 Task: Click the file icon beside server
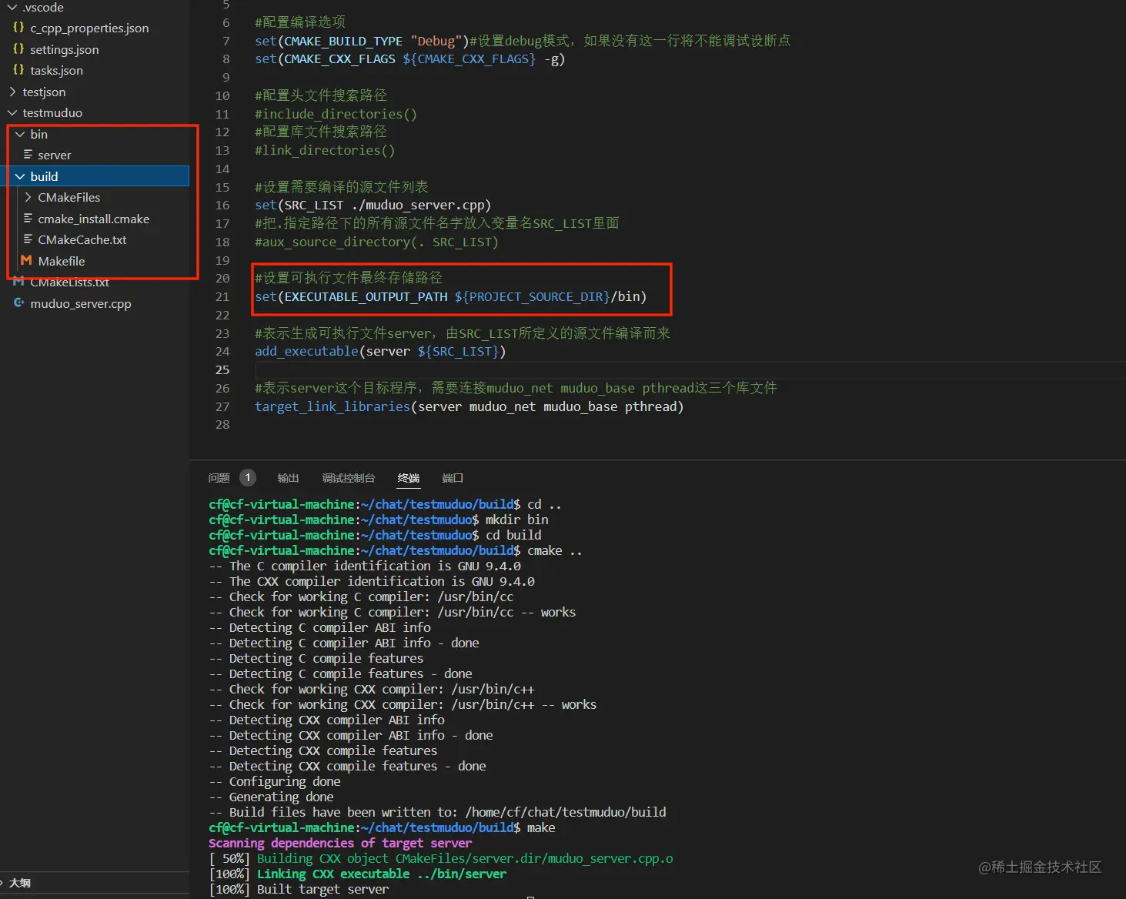[28, 155]
